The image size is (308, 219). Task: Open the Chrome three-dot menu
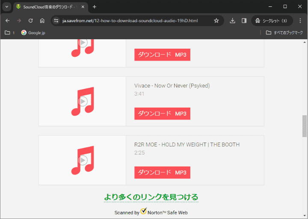[x=300, y=20]
